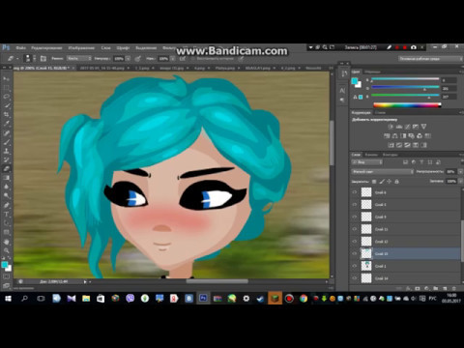Image resolution: width=464 pixels, height=348 pixels.
Task: Add a Vibrance adjustment
Action: point(424,127)
